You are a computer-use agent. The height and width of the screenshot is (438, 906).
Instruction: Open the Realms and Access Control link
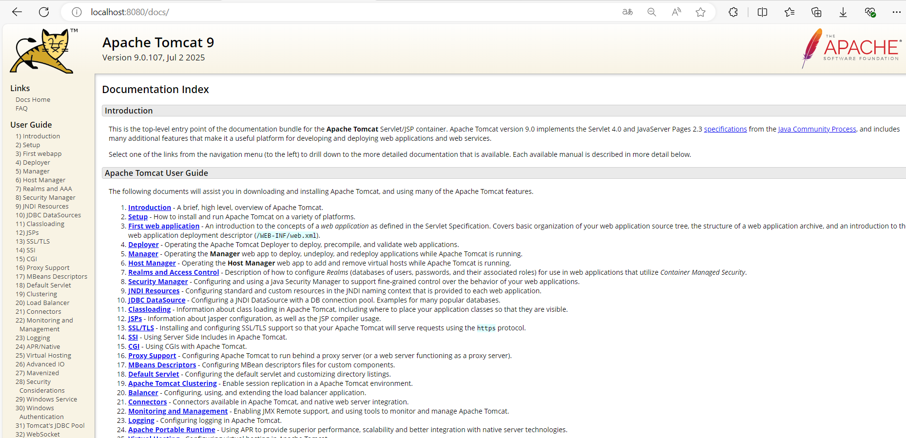click(173, 272)
